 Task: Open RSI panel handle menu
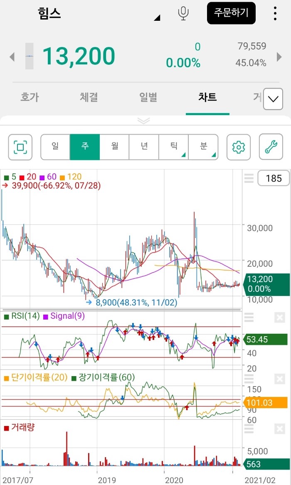point(249,318)
